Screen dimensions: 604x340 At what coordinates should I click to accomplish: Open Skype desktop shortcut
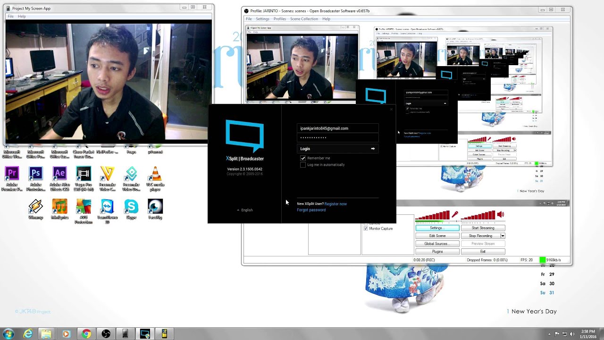point(131,209)
